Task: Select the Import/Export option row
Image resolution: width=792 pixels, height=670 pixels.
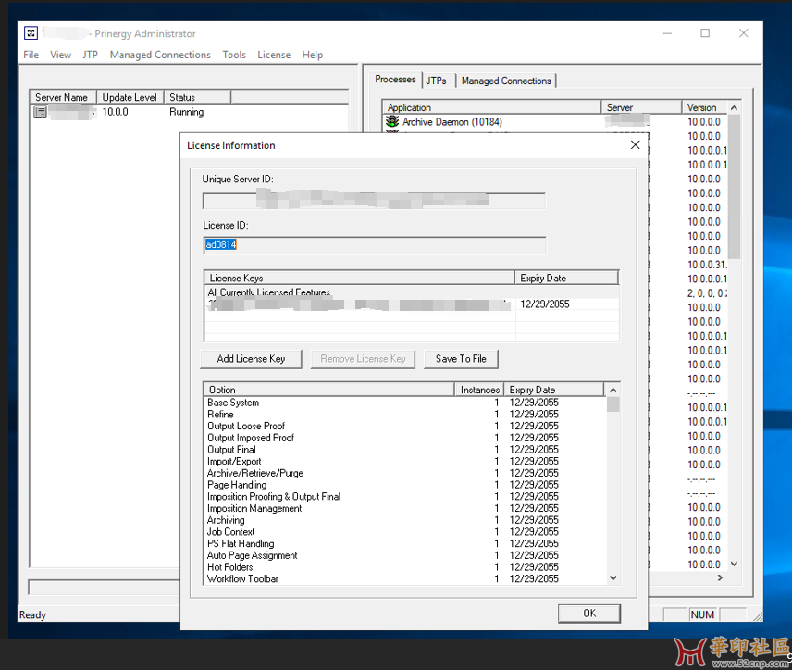Action: tap(404, 462)
